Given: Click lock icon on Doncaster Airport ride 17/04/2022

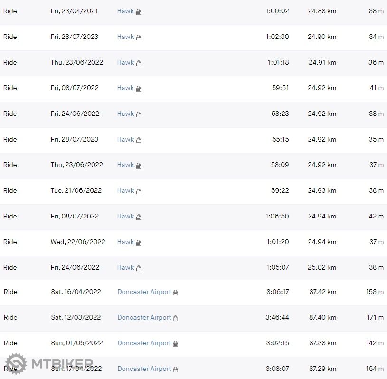Looking at the screenshot, I should pyautogui.click(x=175, y=370).
